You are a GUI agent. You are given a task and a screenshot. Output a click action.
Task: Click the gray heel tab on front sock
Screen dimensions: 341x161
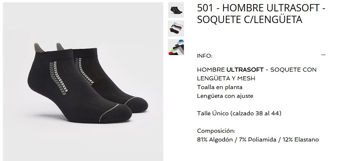(x=38, y=47)
